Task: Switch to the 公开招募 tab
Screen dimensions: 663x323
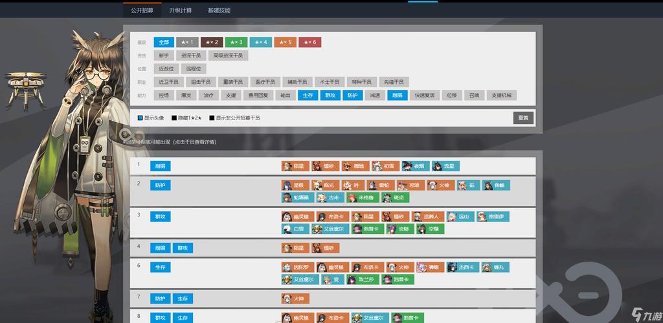Action: (x=142, y=10)
